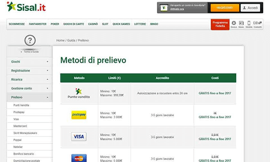Click the Metodi di prelievo heading
Image resolution: width=270 pixels, height=162 pixels.
93,60
